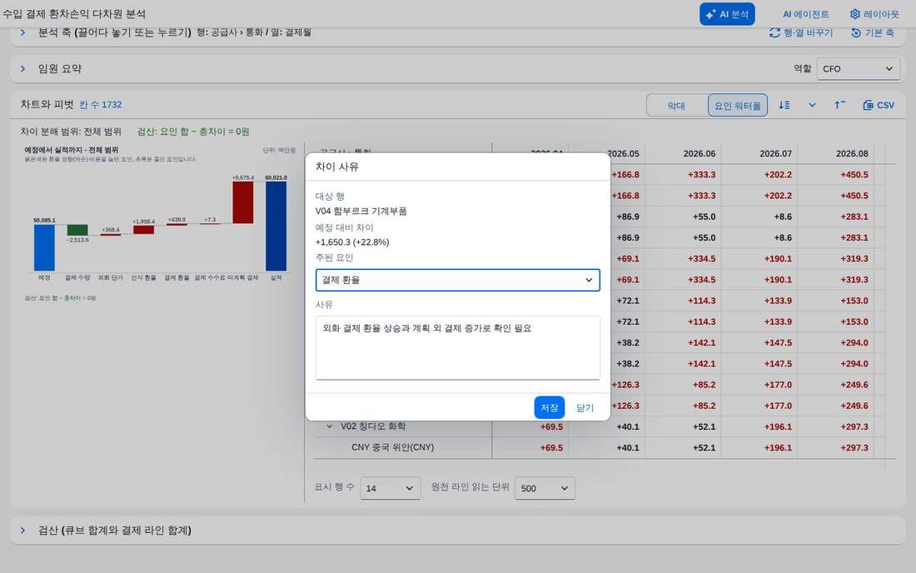Click the 닫기 button in dialog

point(585,408)
